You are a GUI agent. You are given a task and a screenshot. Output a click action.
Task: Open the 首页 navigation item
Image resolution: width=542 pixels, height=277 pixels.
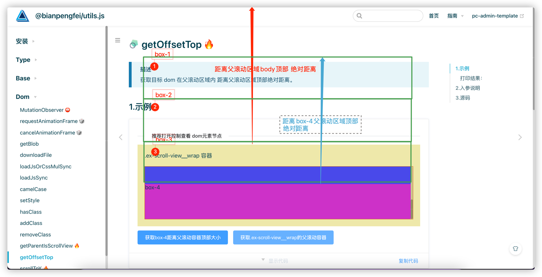coord(433,16)
